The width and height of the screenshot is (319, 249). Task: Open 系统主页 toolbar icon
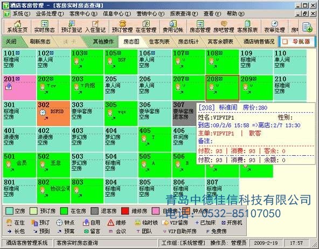click(x=17, y=26)
